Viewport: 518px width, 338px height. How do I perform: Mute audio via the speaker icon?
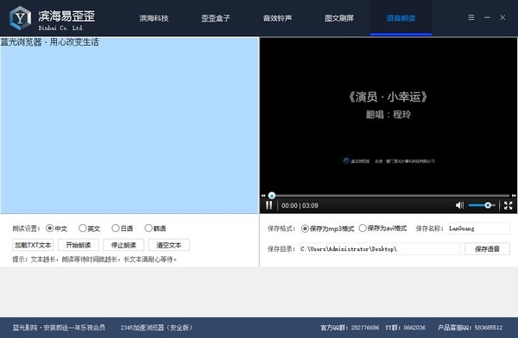459,205
